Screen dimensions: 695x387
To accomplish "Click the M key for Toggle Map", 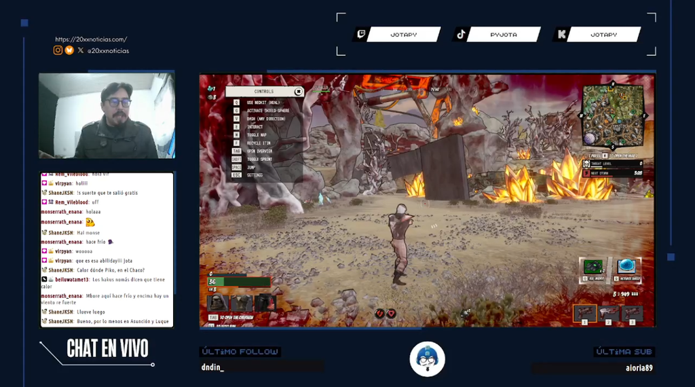I will coord(236,134).
